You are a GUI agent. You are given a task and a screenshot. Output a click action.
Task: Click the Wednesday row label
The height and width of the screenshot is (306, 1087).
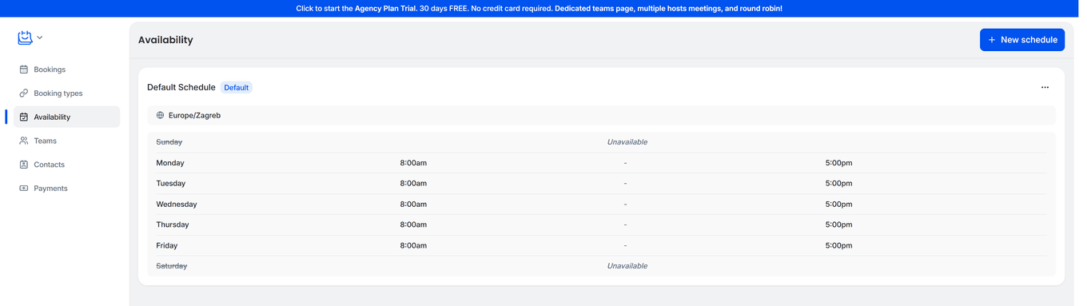[x=177, y=205]
